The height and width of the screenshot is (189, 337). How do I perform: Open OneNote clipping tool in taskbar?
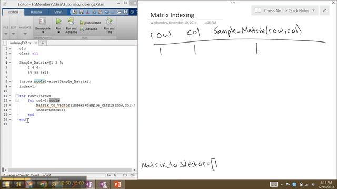tap(103, 184)
